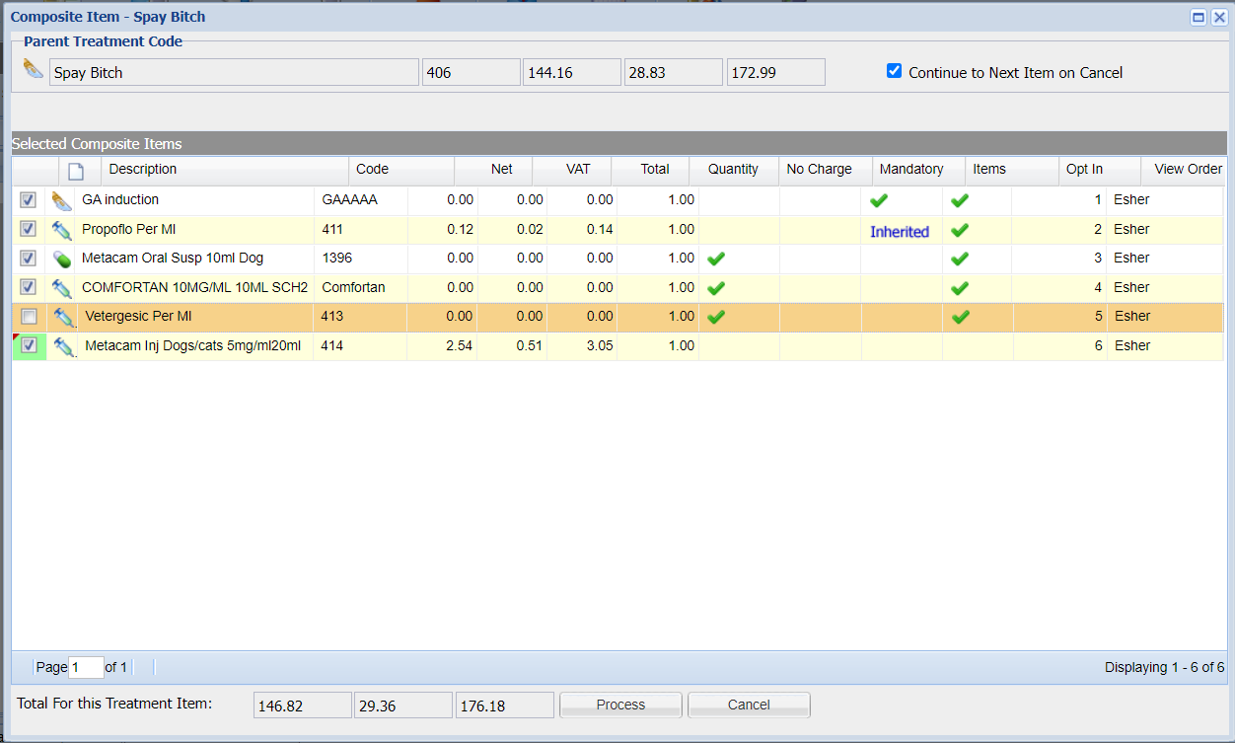Maximize the Composite Item dialog

pyautogui.click(x=1199, y=17)
